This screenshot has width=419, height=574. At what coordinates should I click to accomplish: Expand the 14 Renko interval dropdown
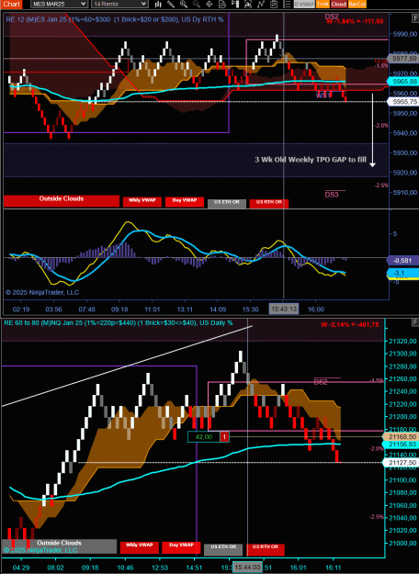[119, 4]
